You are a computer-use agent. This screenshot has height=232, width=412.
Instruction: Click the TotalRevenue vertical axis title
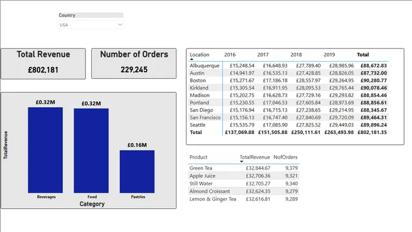click(6, 145)
